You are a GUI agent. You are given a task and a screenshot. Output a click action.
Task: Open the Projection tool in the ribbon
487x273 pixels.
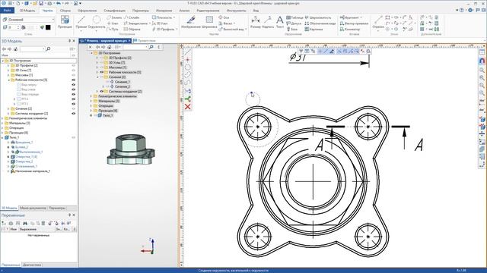65,22
